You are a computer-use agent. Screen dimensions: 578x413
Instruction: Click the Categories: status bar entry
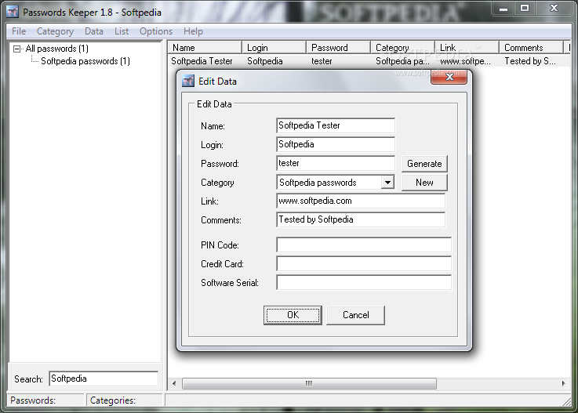(125, 400)
